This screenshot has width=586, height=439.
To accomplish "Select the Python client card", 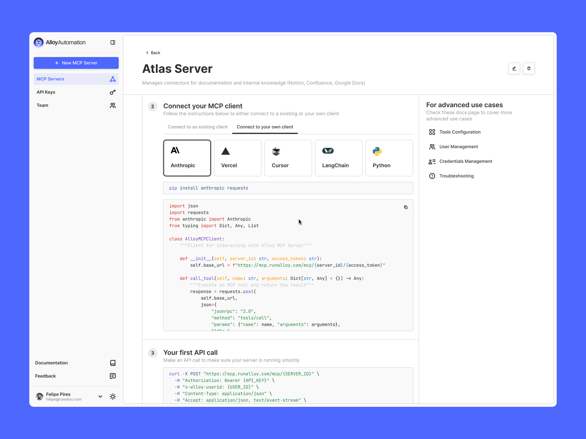I will (x=389, y=158).
